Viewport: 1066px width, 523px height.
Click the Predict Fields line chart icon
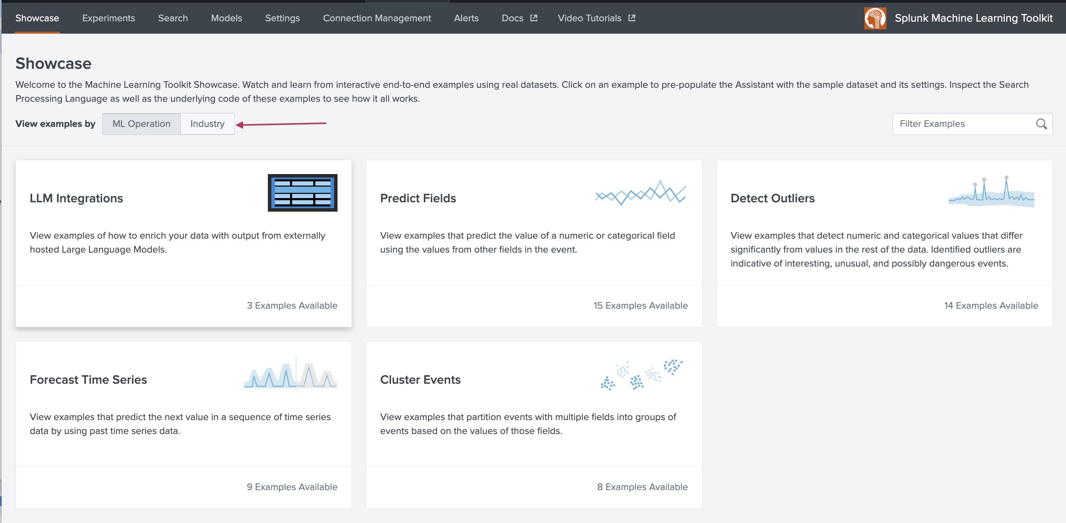coord(641,193)
